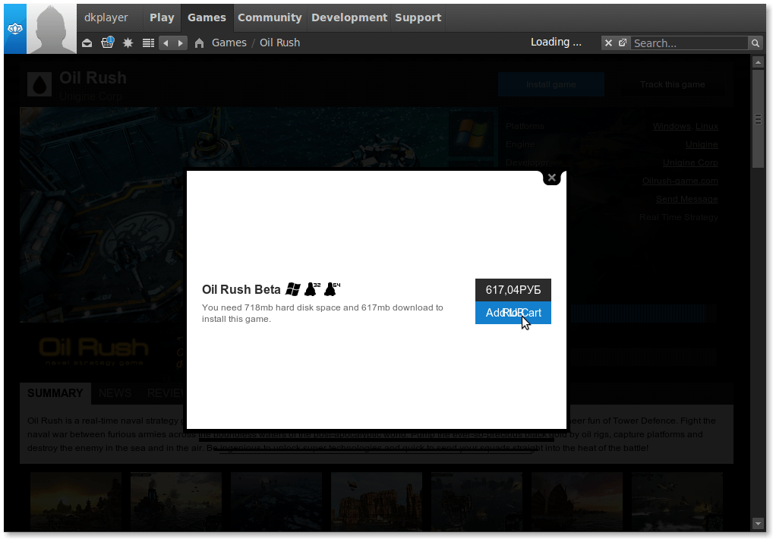Click the search magnifier icon
The width and height of the screenshot is (773, 539).
[755, 43]
